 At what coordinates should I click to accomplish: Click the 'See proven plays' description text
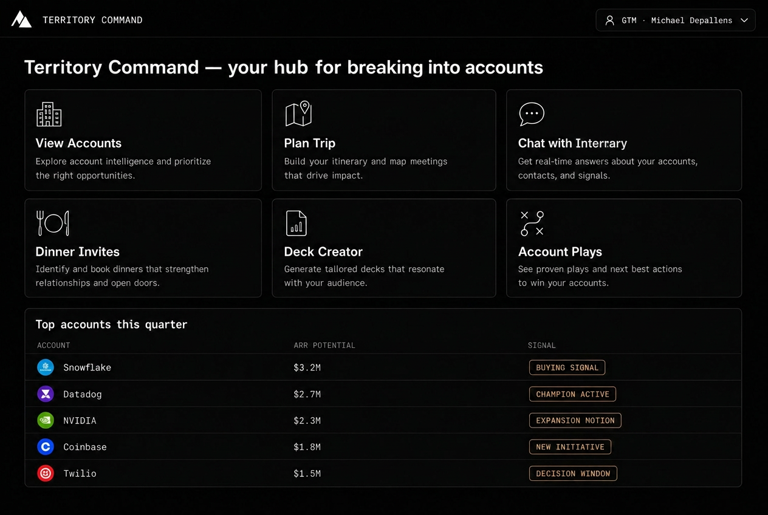point(600,276)
